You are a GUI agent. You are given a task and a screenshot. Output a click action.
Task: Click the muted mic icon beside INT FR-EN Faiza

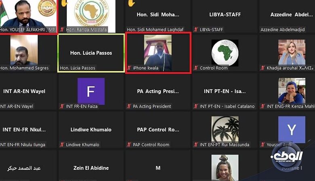pos(62,106)
